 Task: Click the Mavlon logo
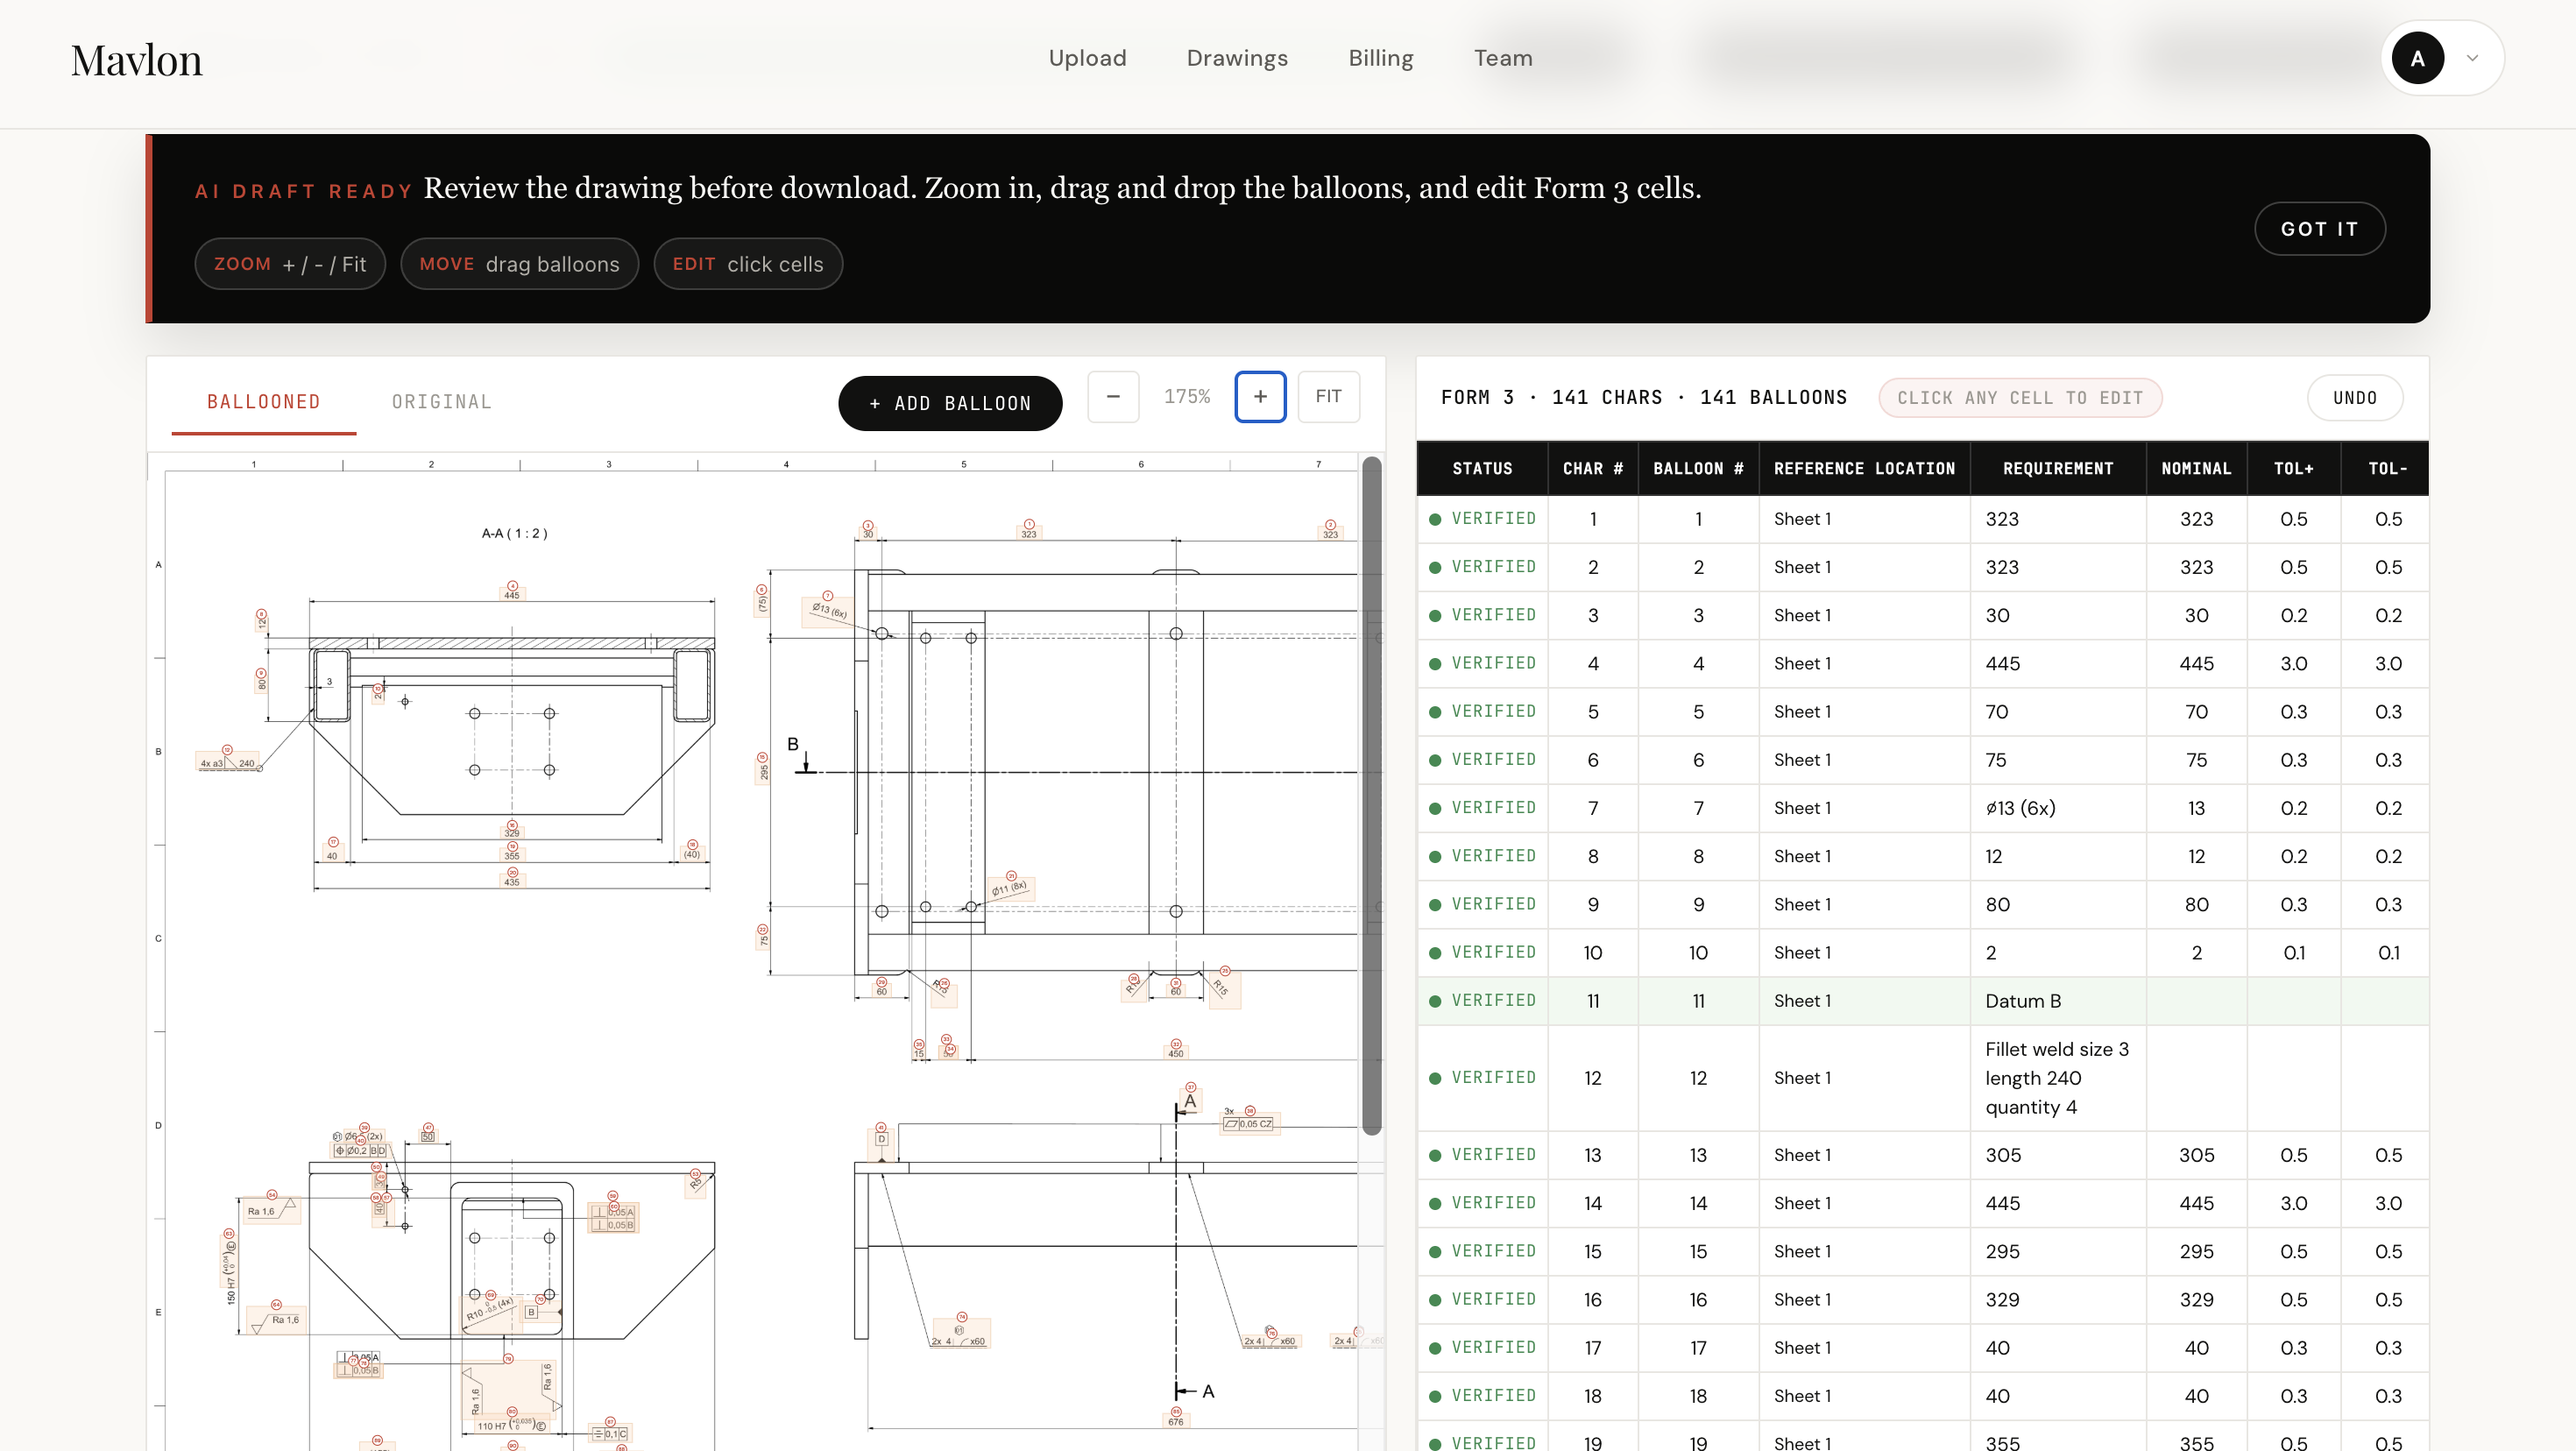(x=136, y=60)
